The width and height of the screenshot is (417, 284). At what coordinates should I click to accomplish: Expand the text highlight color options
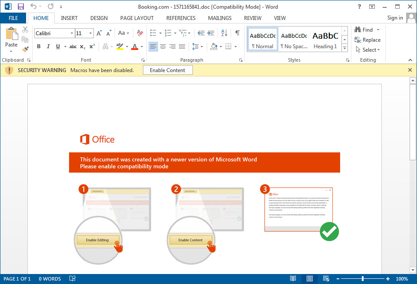point(127,46)
